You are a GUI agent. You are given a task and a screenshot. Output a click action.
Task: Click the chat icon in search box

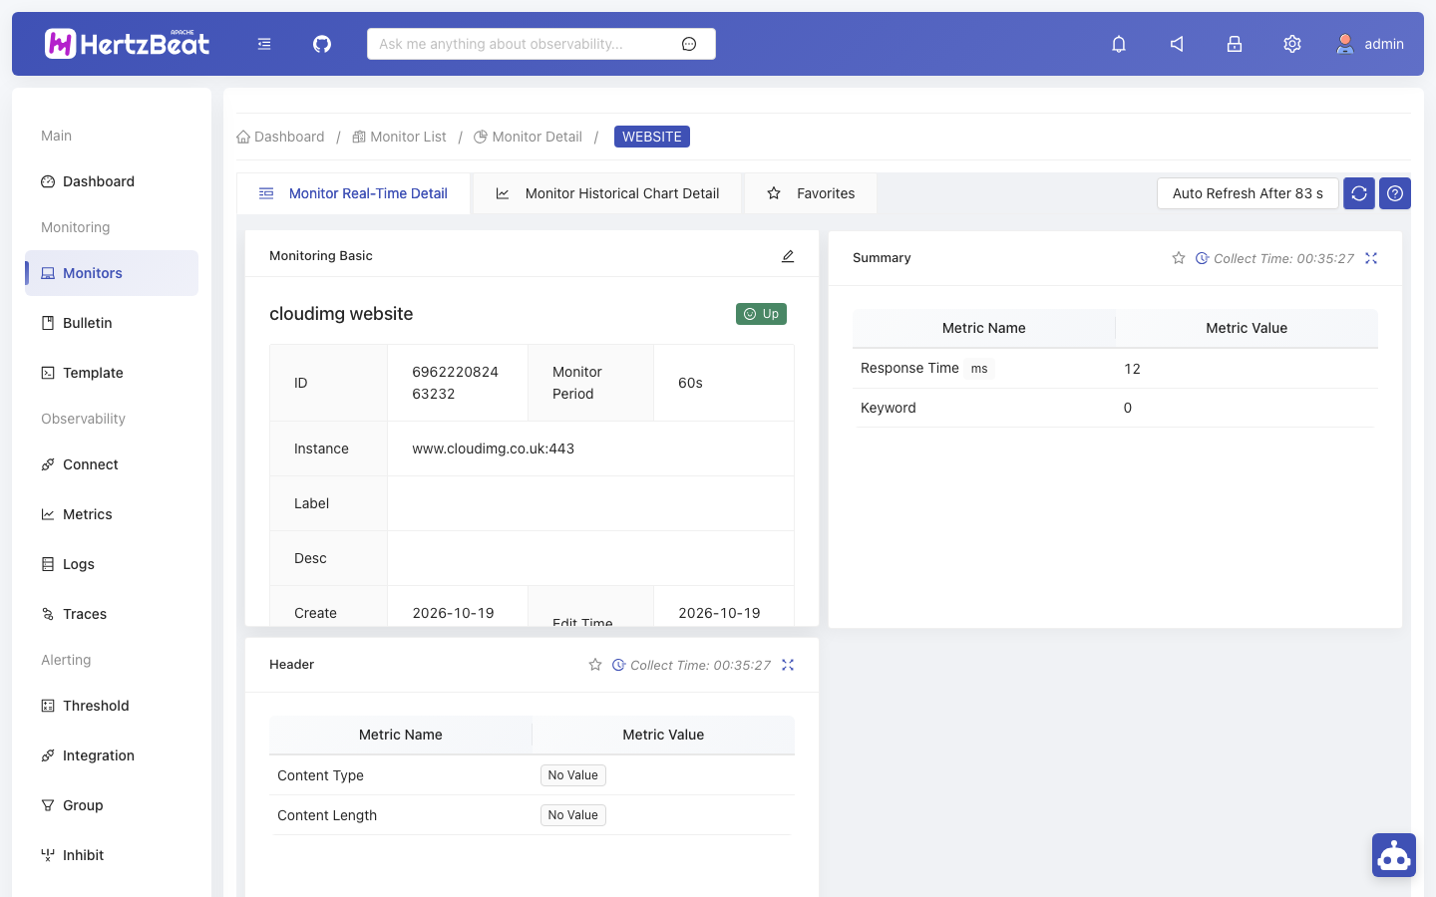pos(689,44)
